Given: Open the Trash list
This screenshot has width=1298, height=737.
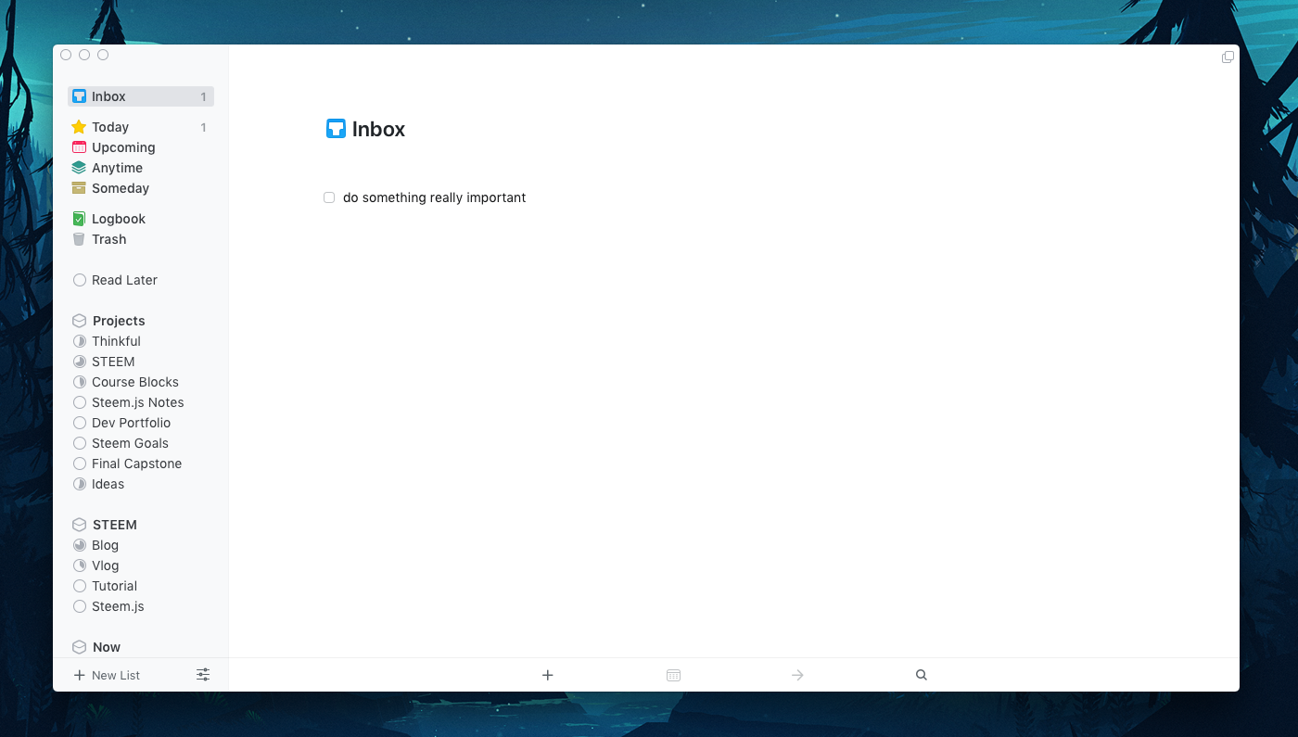Looking at the screenshot, I should point(141,239).
